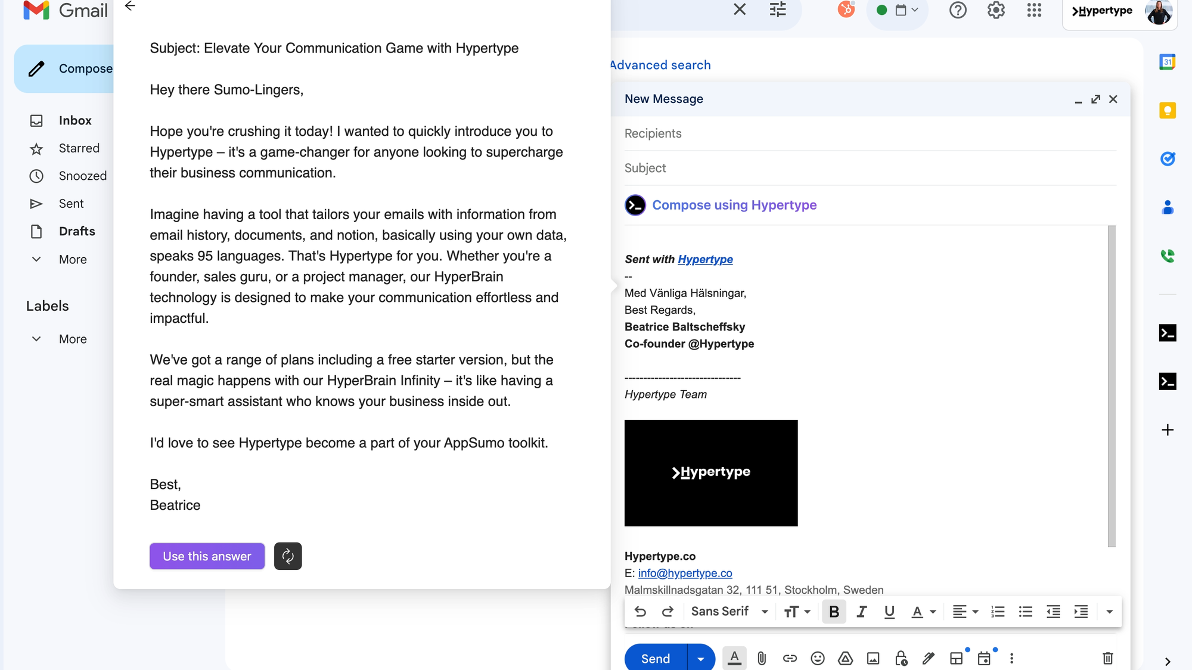Toggle numbered list formatting icon
Screen dimensions: 1192x670
tap(997, 611)
